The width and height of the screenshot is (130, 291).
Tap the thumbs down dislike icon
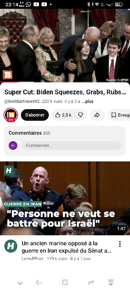(81, 115)
